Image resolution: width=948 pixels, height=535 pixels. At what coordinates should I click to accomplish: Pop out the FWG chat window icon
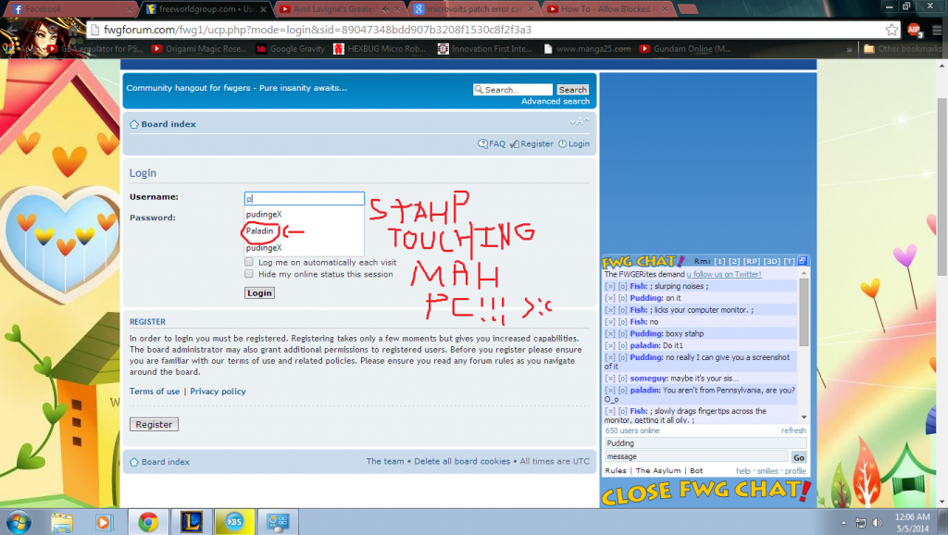click(802, 261)
